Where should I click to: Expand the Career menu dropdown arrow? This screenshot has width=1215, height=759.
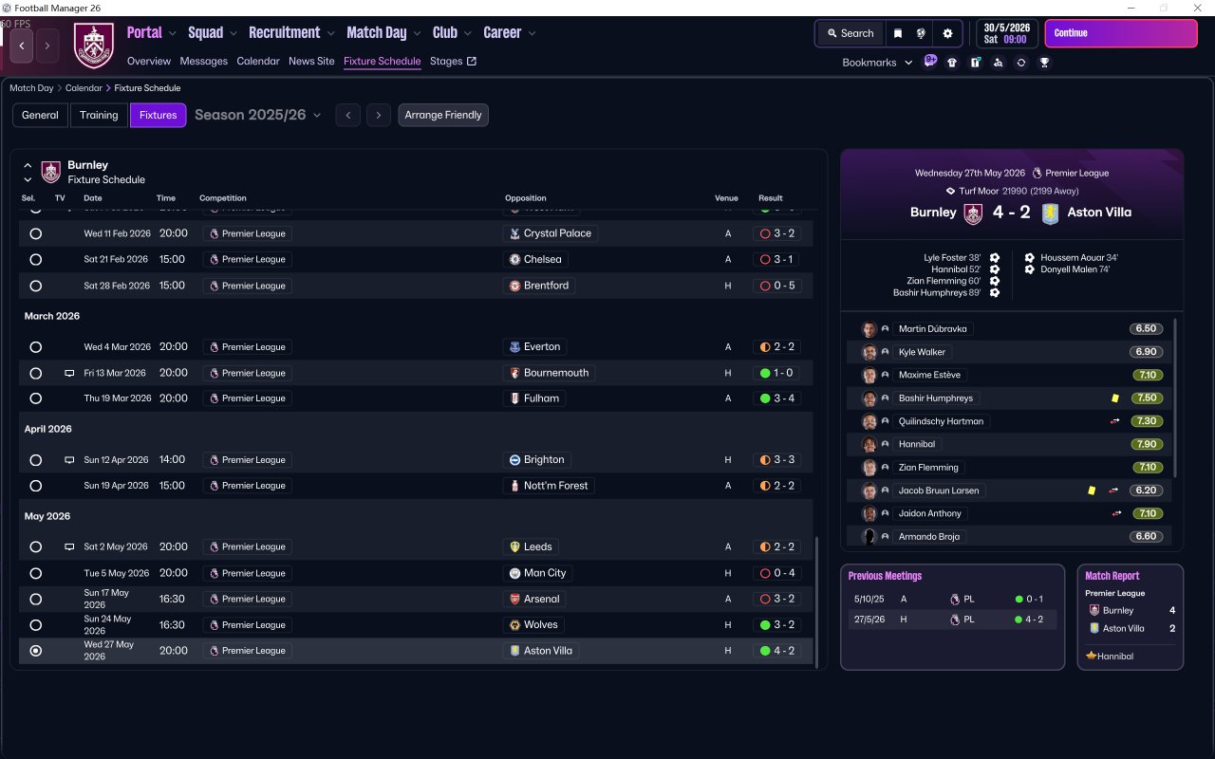pyautogui.click(x=532, y=33)
